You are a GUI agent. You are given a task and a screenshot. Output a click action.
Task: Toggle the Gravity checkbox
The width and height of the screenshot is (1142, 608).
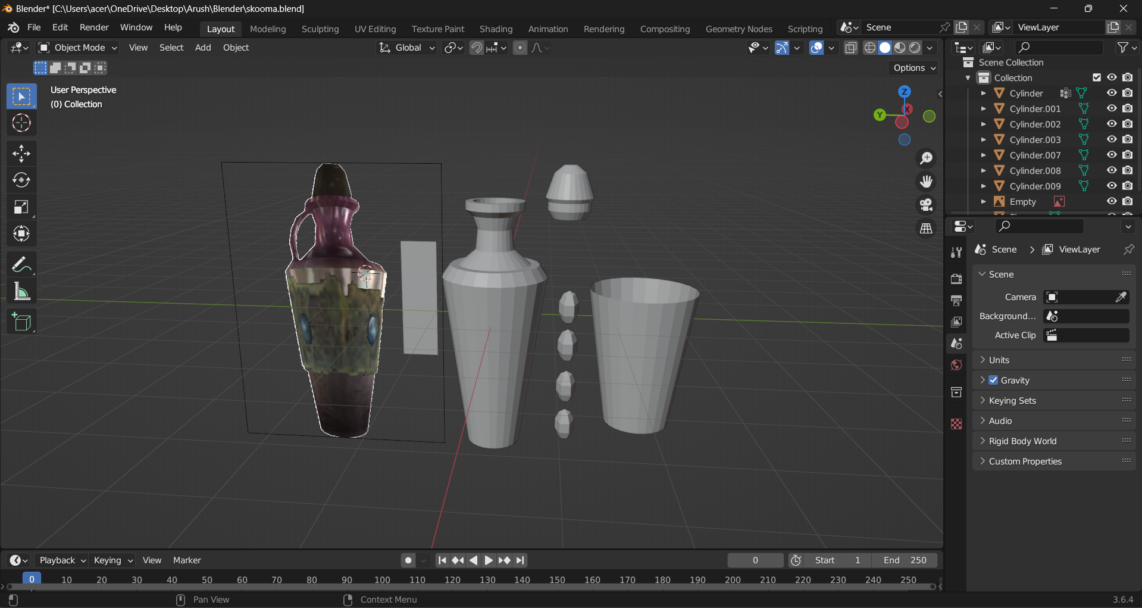coord(993,380)
